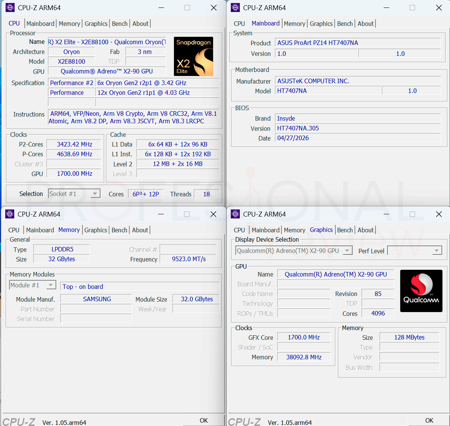Click the Product field ASUS ProArt PZ14 HT7407NA

point(358,43)
